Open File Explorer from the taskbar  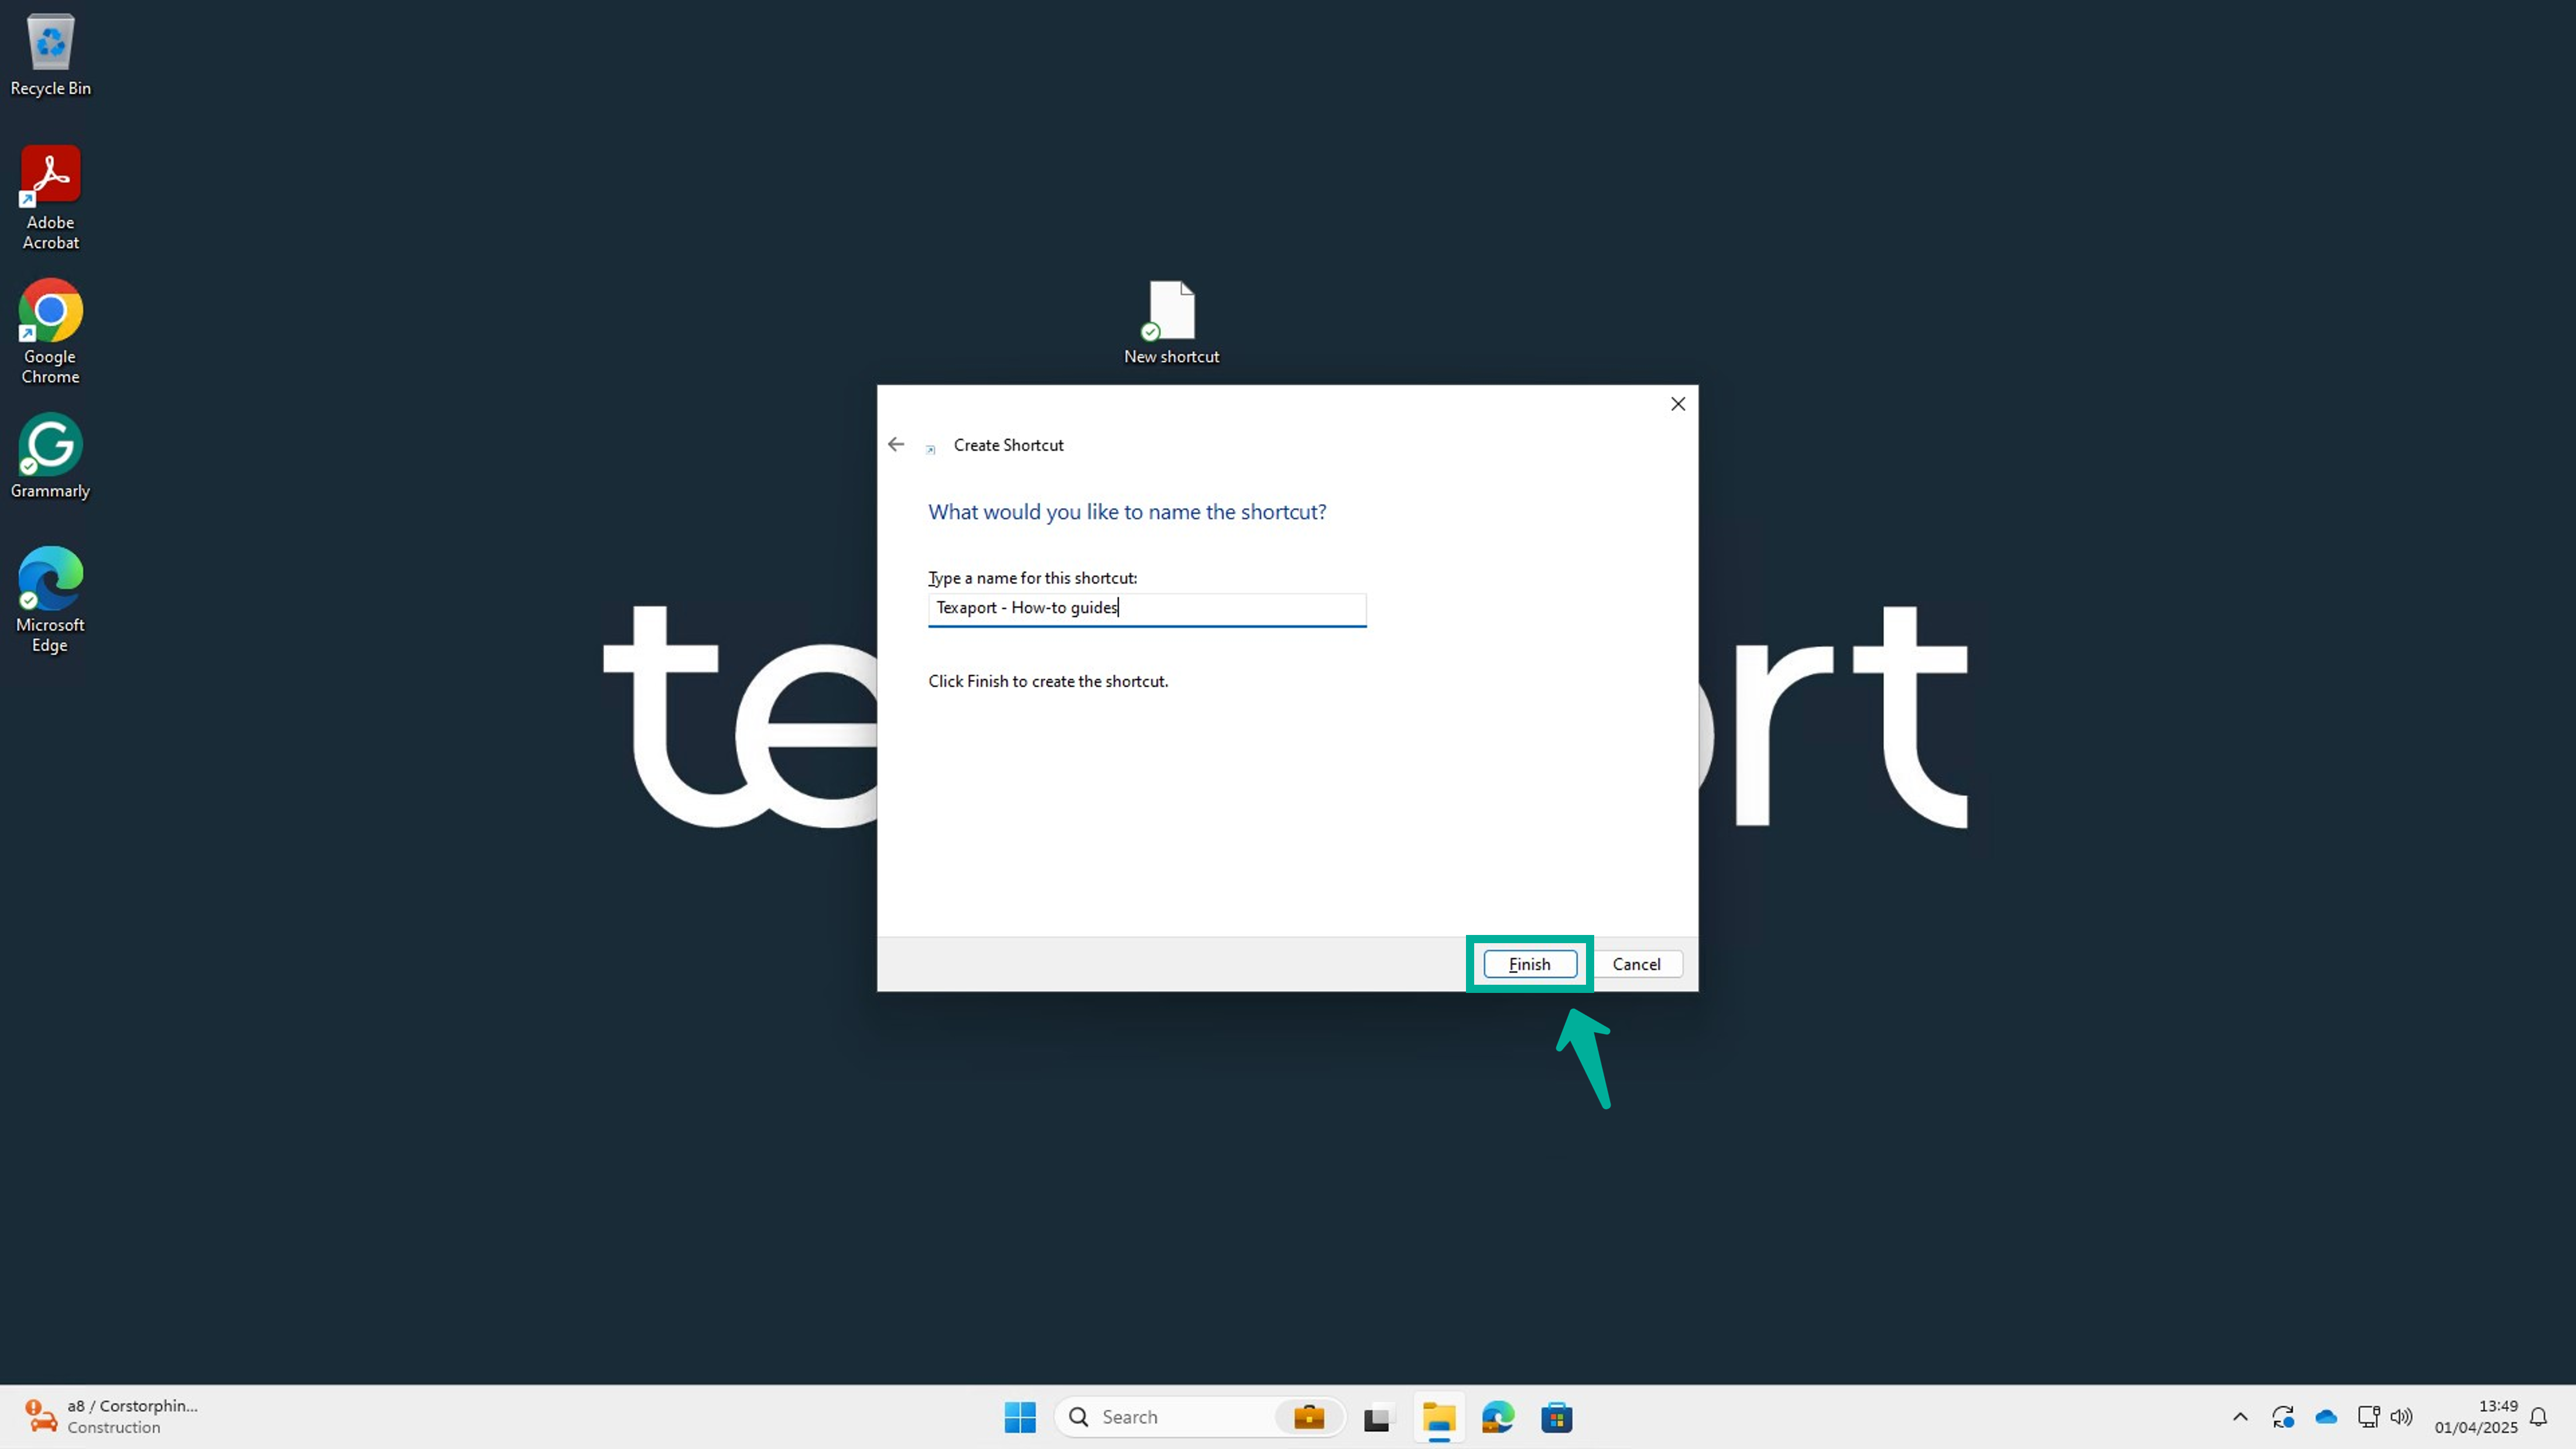tap(1438, 1417)
